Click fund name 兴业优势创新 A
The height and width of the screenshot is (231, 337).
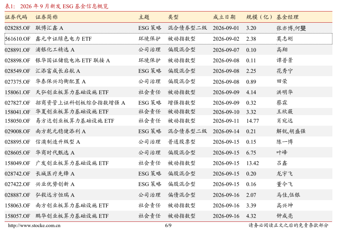click(x=55, y=184)
